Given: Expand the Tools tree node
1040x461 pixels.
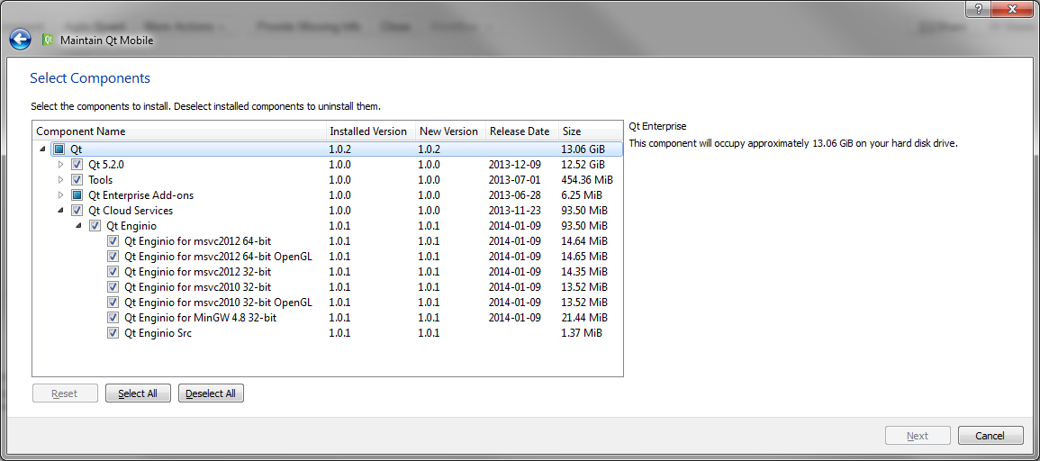Looking at the screenshot, I should pyautogui.click(x=61, y=180).
